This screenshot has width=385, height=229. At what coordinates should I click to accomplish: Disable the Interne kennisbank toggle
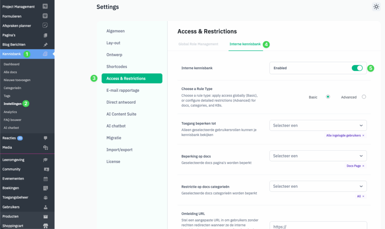(x=357, y=68)
